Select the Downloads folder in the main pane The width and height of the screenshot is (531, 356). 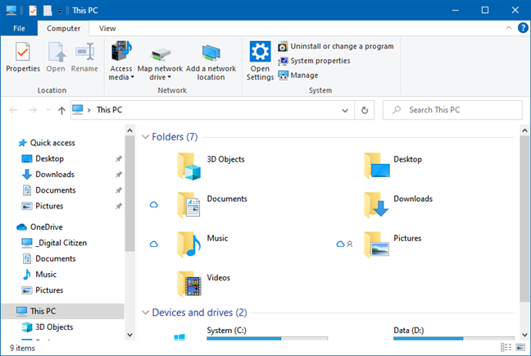point(398,205)
